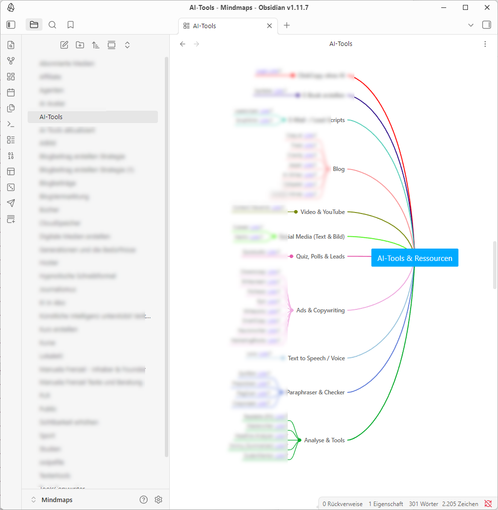Open the file explorer tab

click(x=34, y=25)
